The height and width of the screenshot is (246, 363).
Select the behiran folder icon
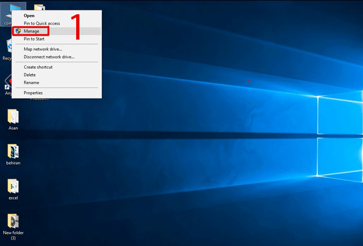(x=13, y=151)
